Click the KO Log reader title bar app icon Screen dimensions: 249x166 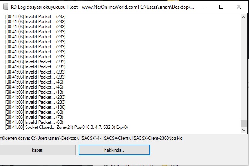tap(6, 7)
